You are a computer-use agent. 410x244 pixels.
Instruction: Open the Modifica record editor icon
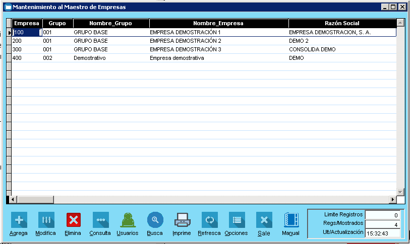(x=46, y=220)
